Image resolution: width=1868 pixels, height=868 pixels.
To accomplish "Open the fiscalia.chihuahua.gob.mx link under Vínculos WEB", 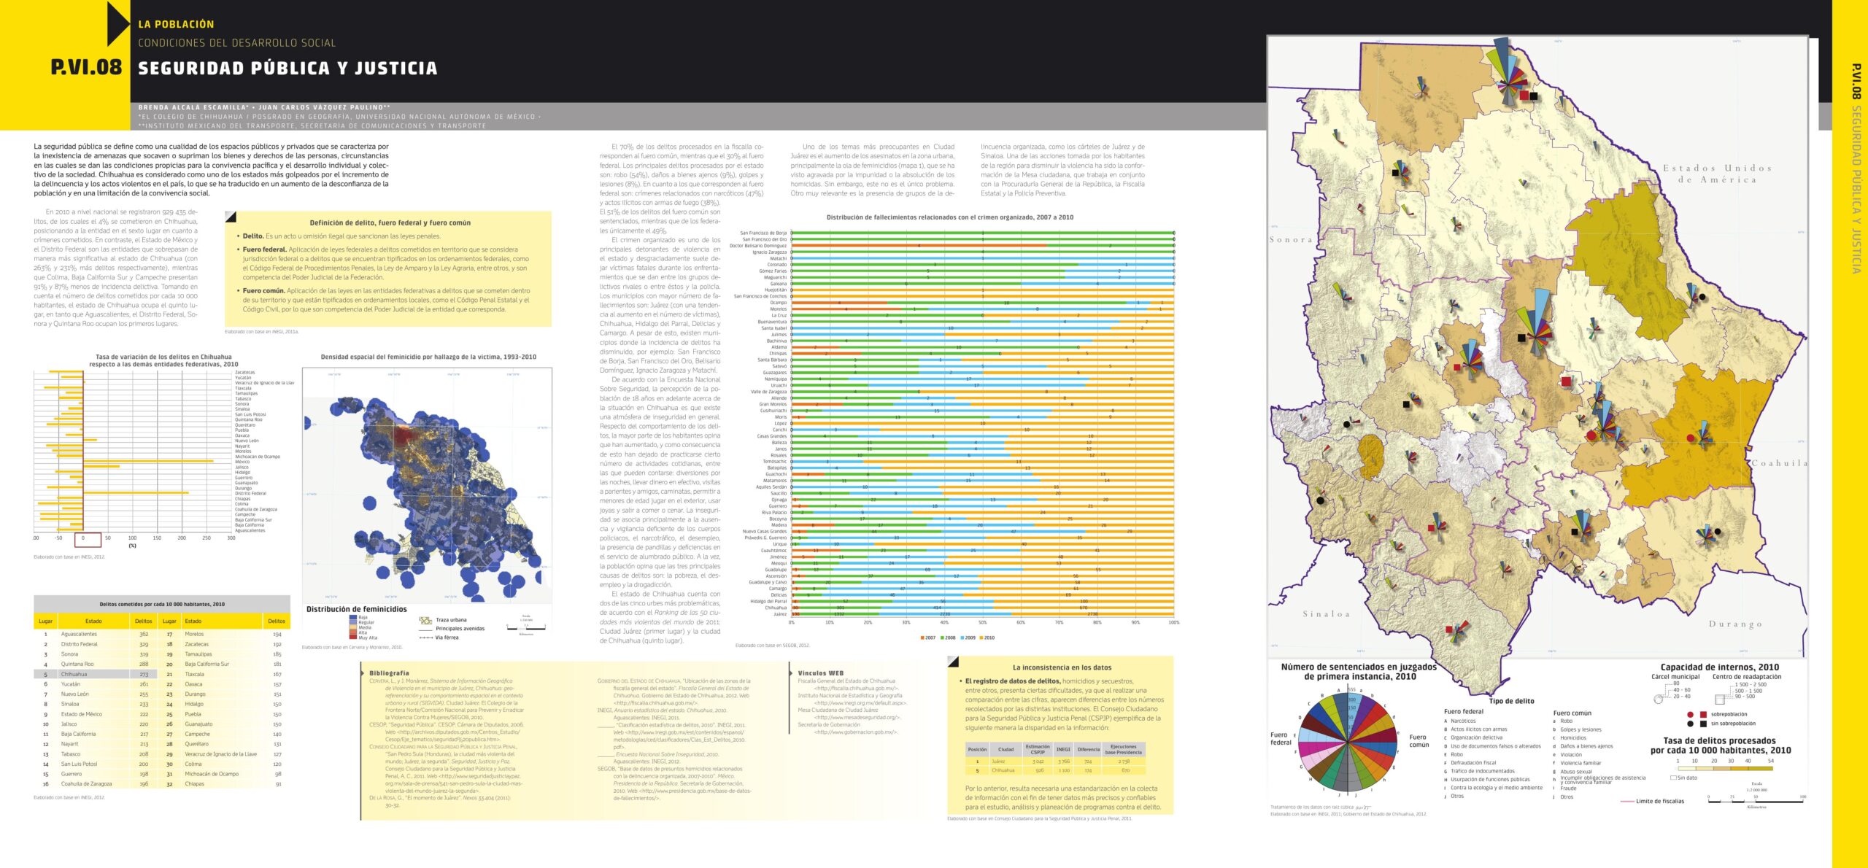I will point(856,688).
